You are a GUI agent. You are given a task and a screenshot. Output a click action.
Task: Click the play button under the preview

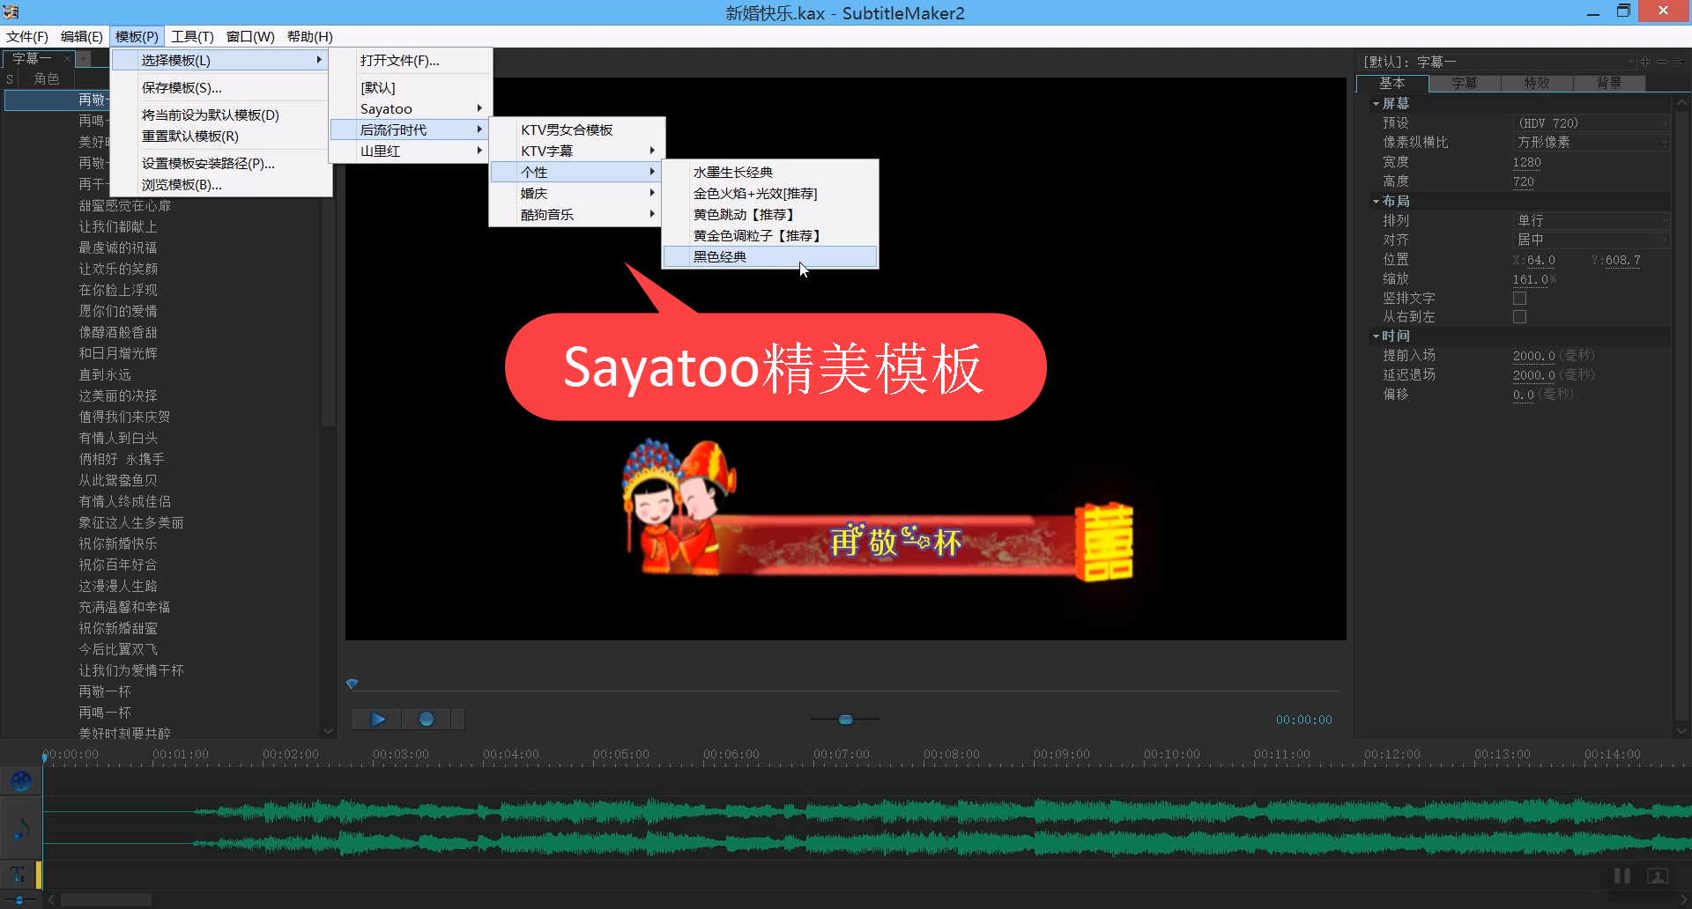[377, 720]
